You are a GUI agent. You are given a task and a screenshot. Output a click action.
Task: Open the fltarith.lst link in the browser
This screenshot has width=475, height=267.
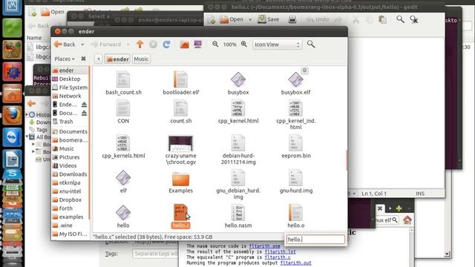pyautogui.click(x=281, y=251)
